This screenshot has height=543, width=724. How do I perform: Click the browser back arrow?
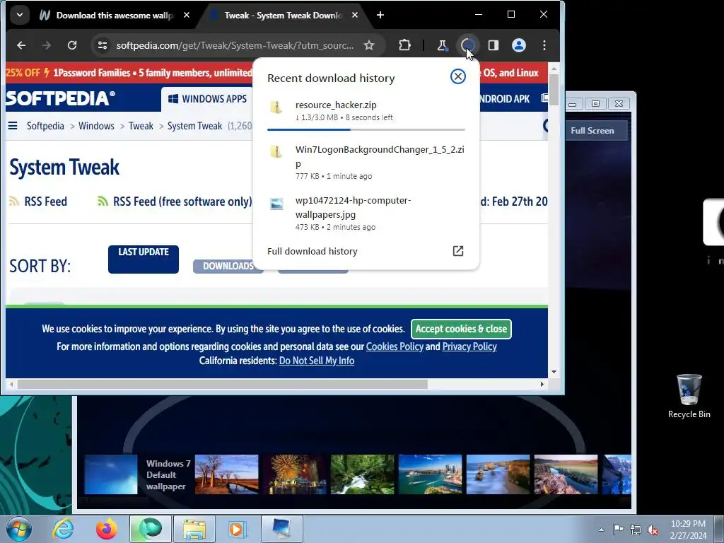point(21,45)
